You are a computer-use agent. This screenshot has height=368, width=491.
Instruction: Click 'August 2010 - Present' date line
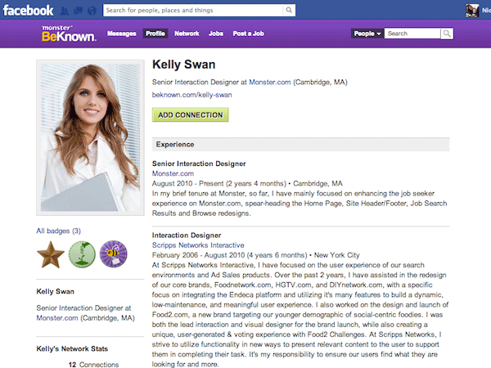[x=247, y=183]
